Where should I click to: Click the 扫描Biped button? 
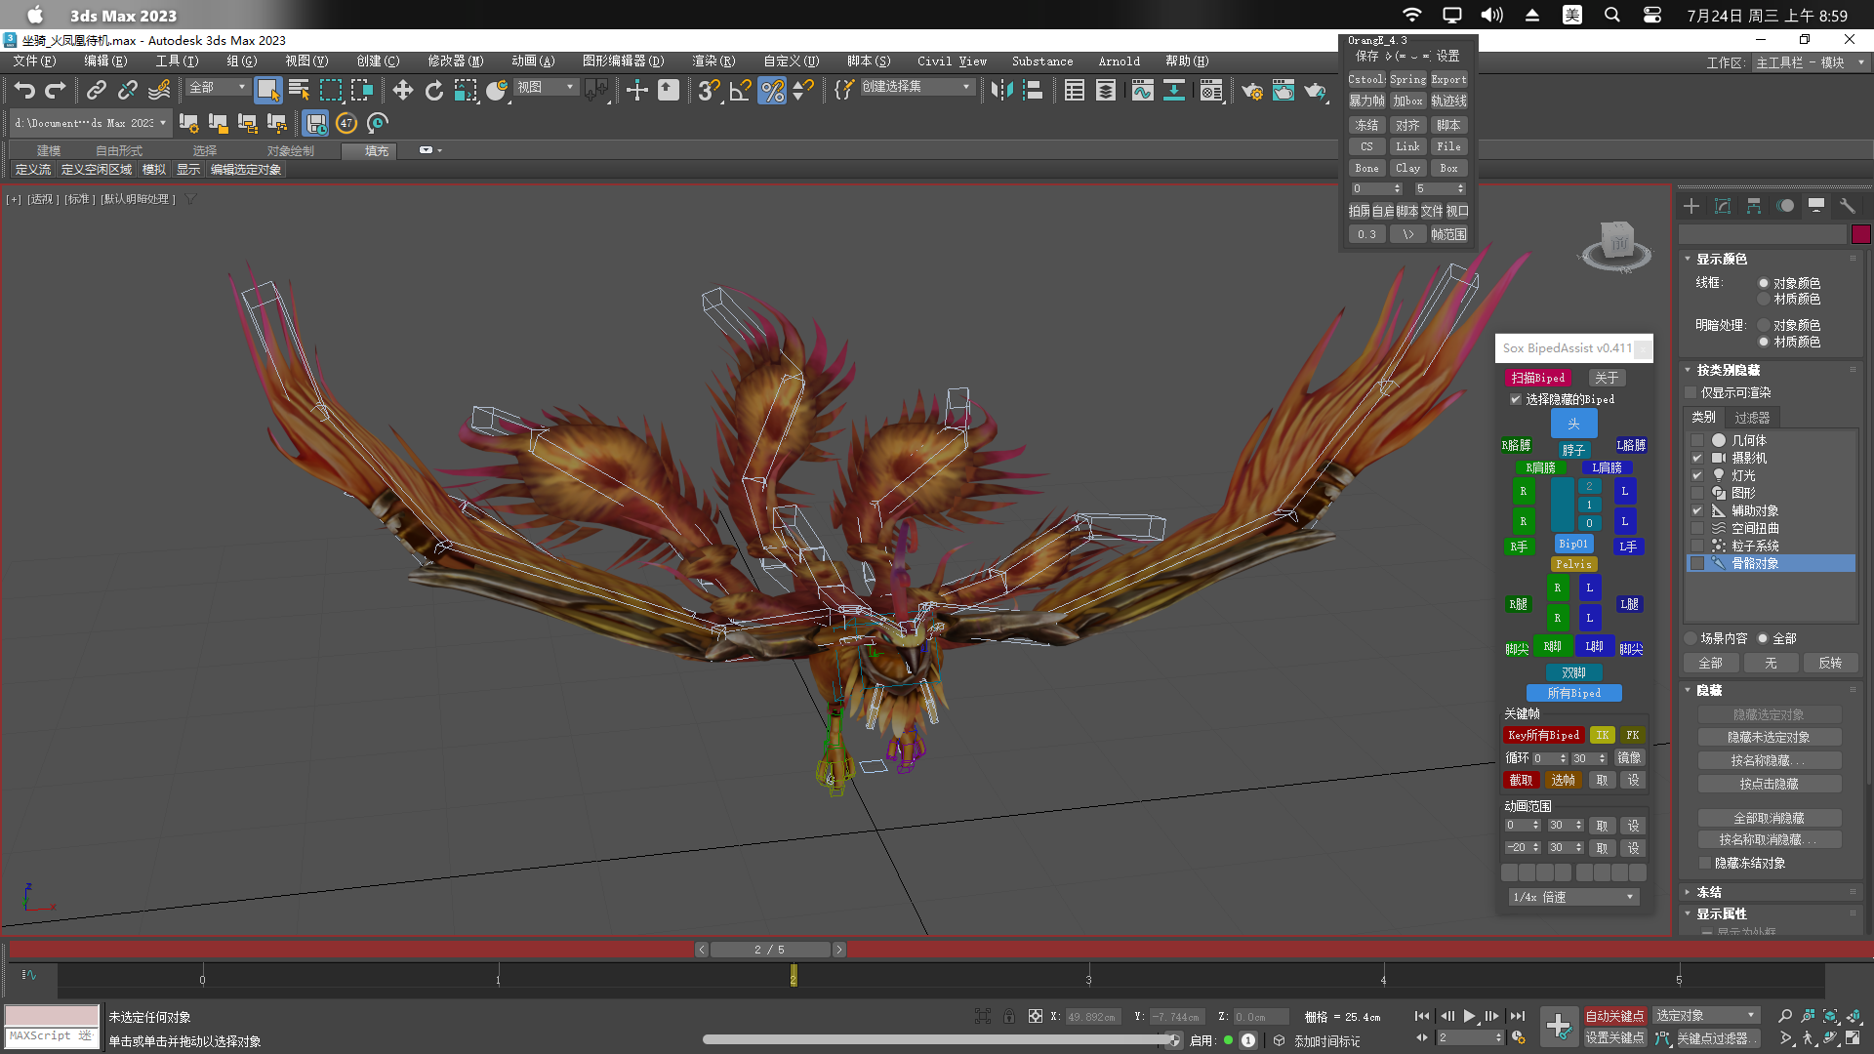1537,378
